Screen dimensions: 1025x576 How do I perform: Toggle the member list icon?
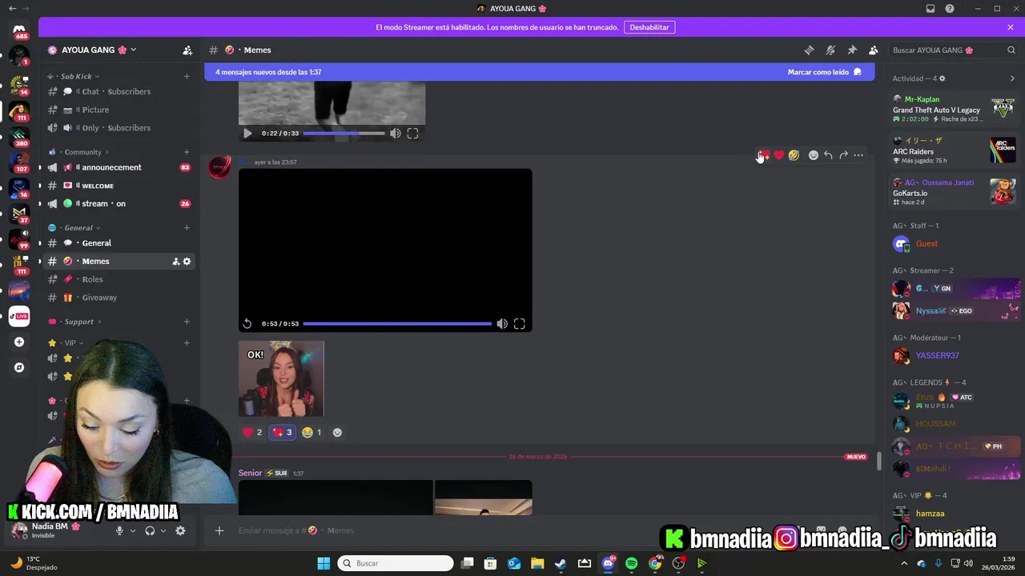(874, 50)
